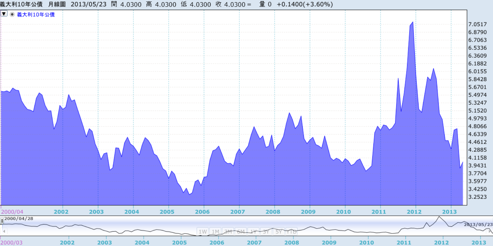Click the 2012 main chart axis label
The image size is (493, 246).
click(x=414, y=212)
